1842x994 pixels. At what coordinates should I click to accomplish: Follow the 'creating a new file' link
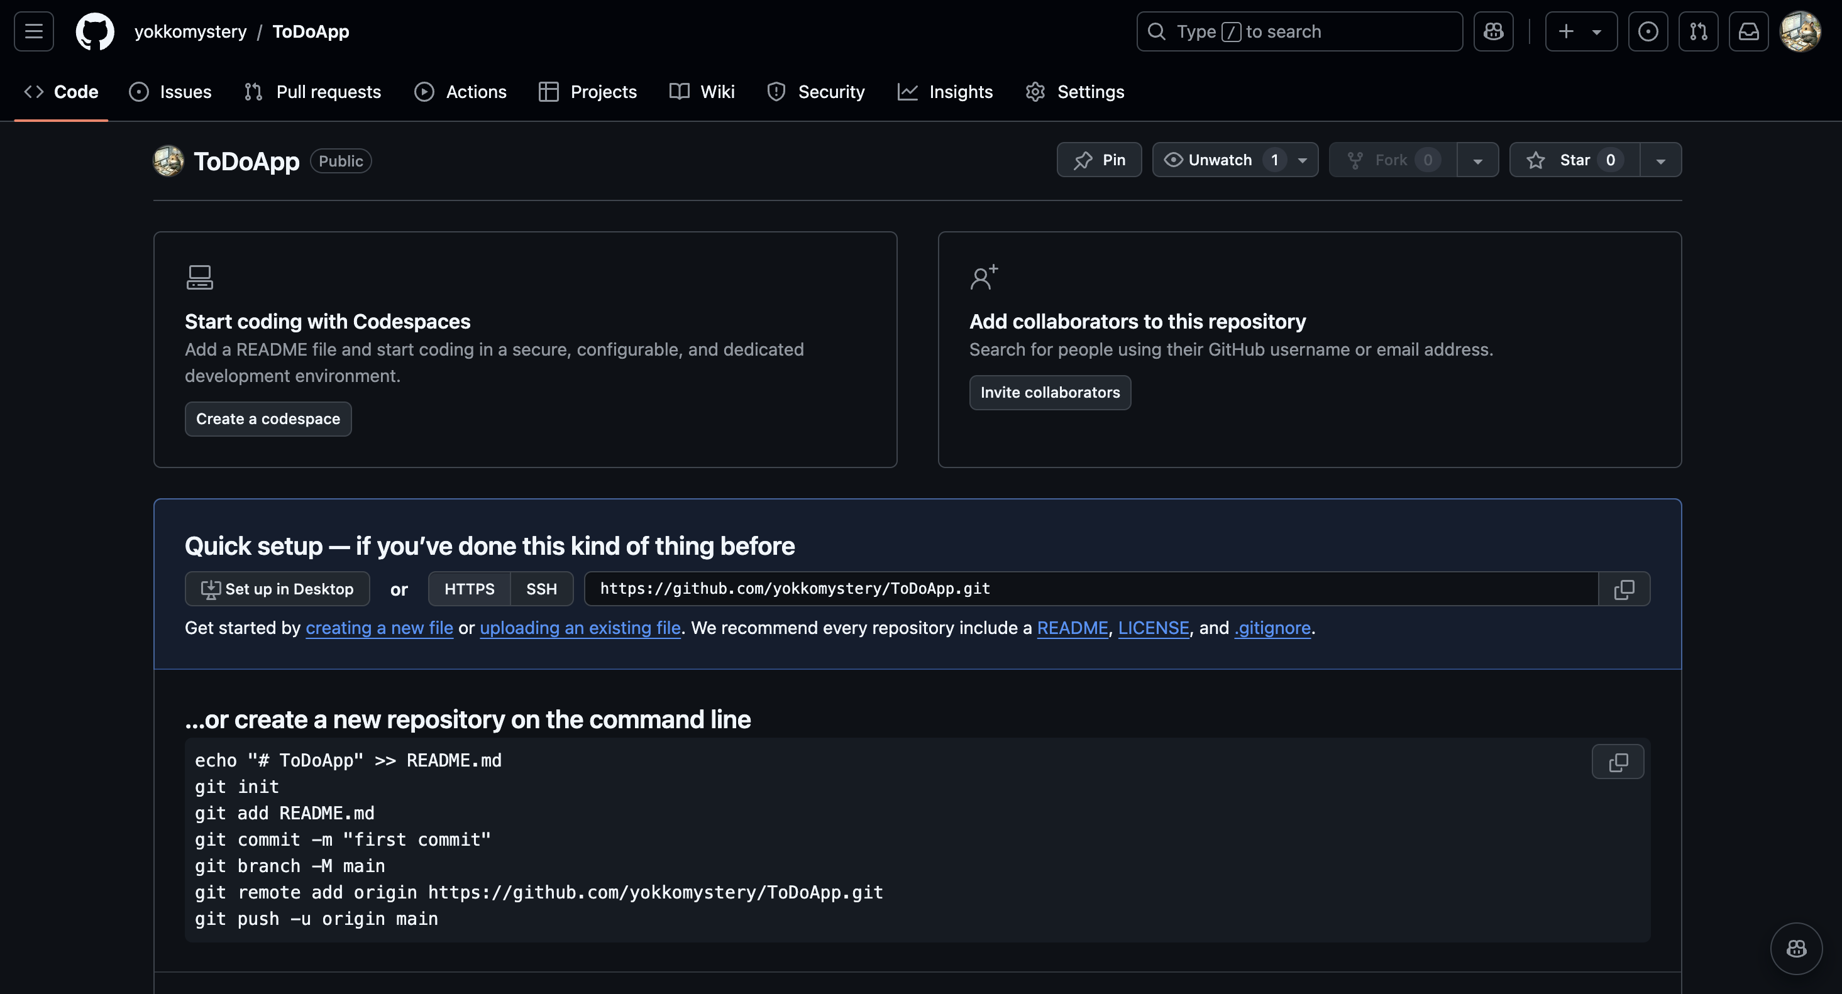click(x=379, y=628)
